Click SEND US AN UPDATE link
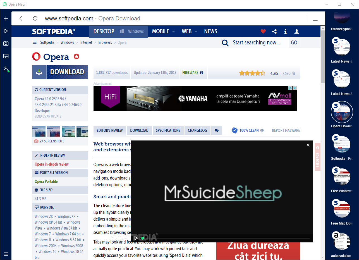The height and width of the screenshot is (260, 359). (x=48, y=116)
